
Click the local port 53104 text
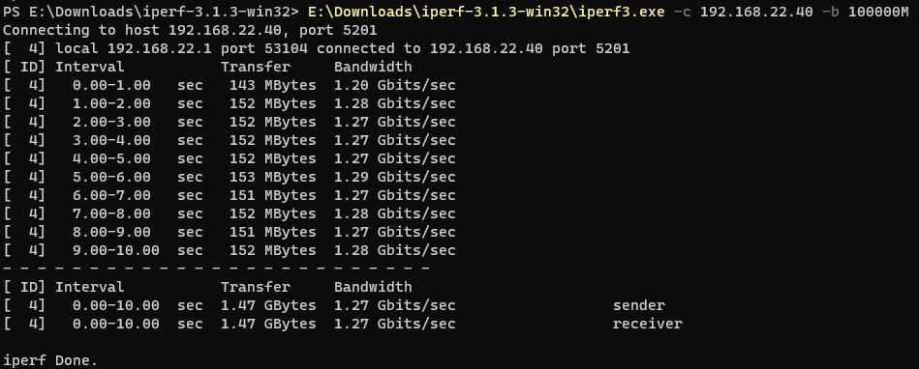[x=272, y=48]
